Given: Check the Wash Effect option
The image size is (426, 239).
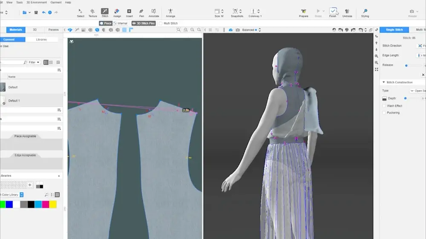Looking at the screenshot, I should 384,106.
